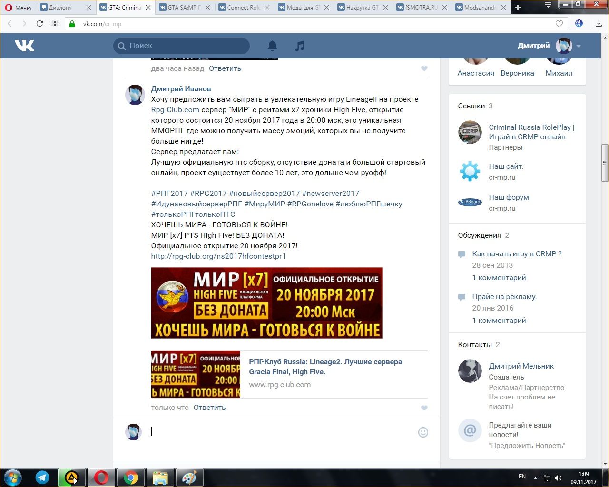This screenshot has width=609, height=487.
Task: Open the Ссылки section header
Action: click(475, 106)
